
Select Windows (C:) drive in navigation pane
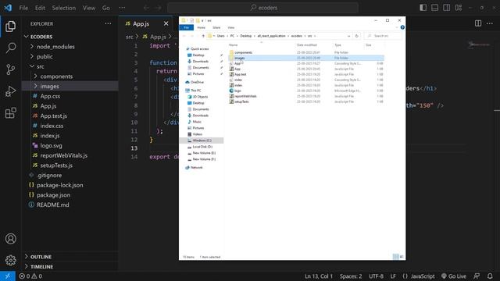pos(202,140)
